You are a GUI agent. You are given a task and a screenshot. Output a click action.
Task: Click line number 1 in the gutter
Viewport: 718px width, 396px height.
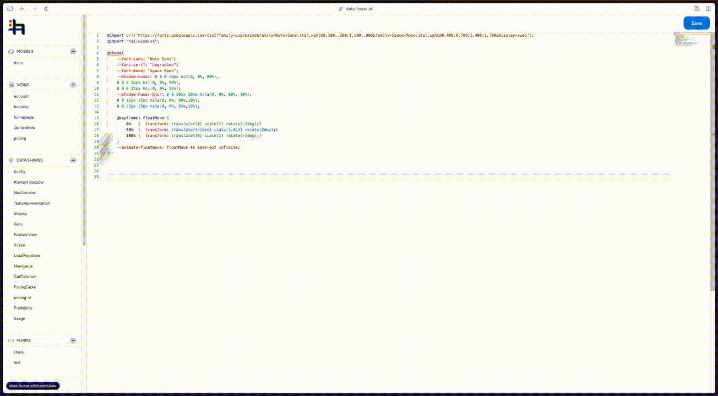tap(97, 35)
